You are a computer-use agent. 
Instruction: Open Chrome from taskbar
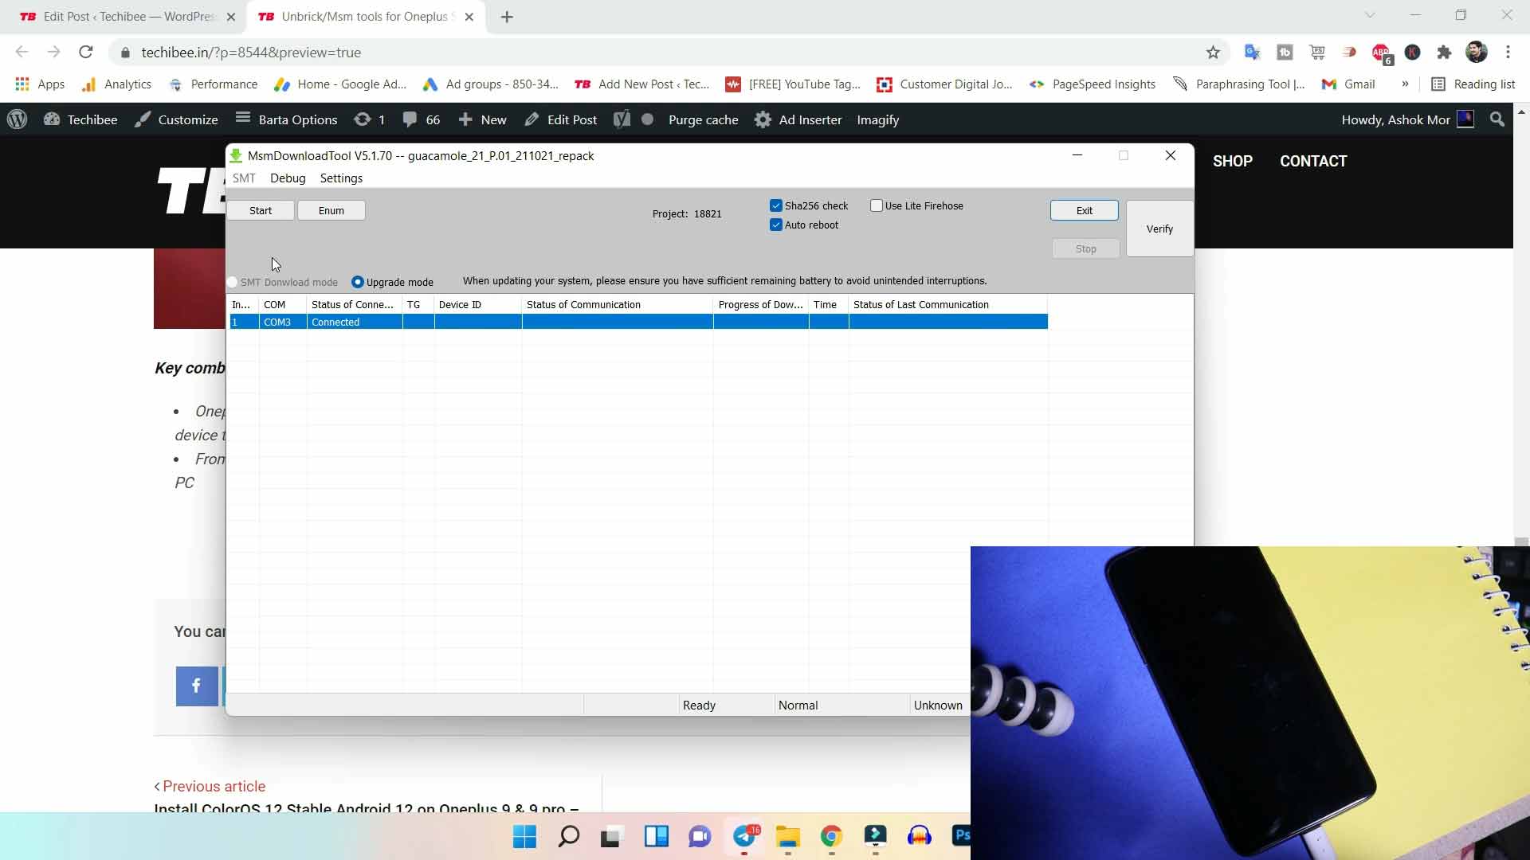click(x=831, y=836)
